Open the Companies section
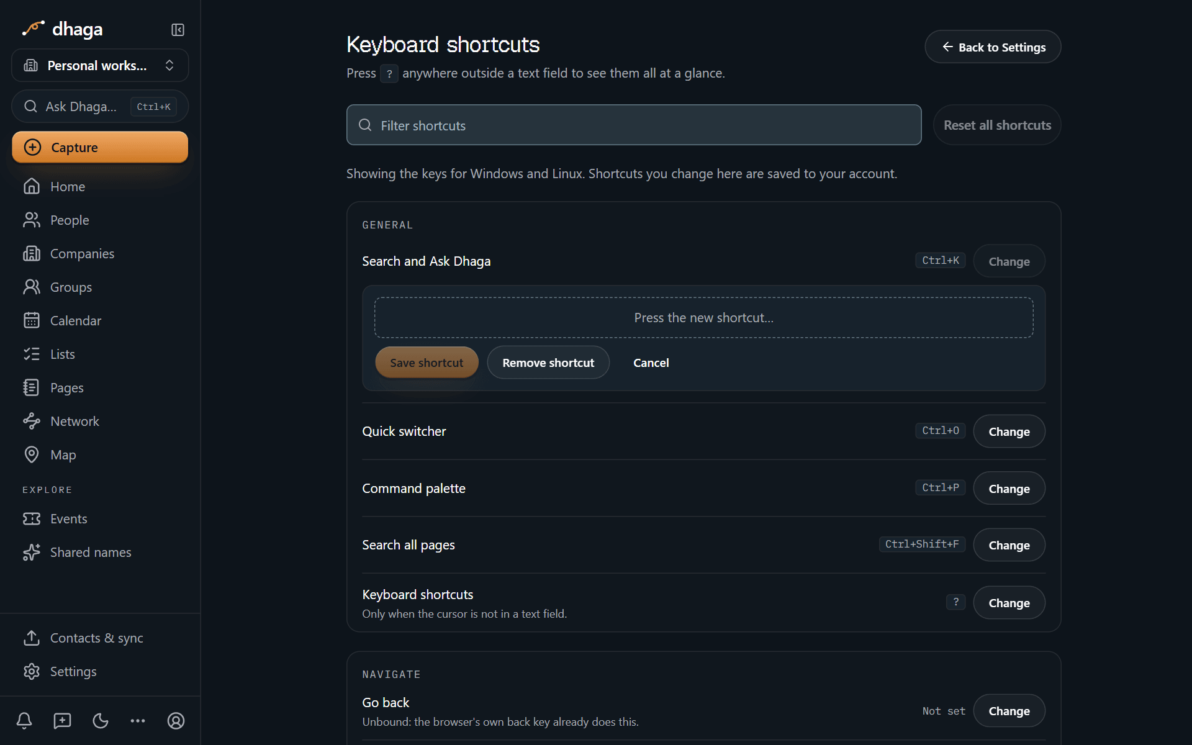The image size is (1192, 745). point(100,253)
